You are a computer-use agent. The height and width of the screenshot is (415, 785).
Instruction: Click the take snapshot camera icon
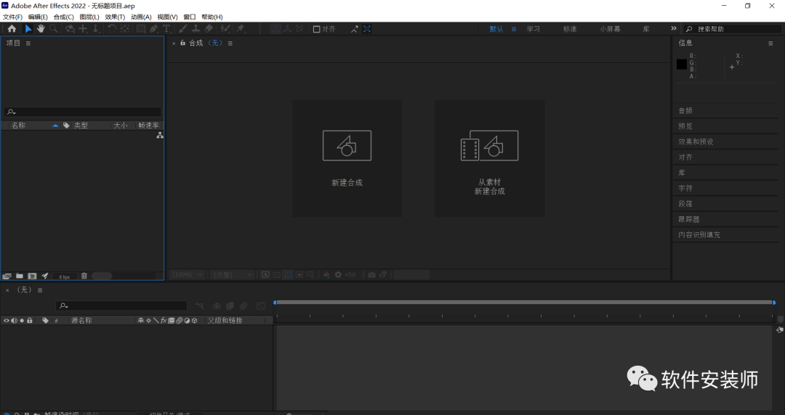point(371,274)
